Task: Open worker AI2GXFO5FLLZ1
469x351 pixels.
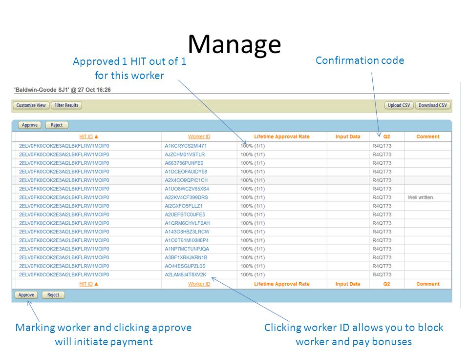Action: [x=184, y=206]
